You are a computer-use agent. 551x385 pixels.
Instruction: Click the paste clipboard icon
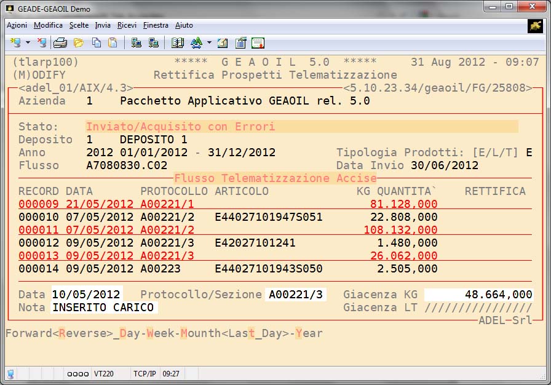(113, 43)
